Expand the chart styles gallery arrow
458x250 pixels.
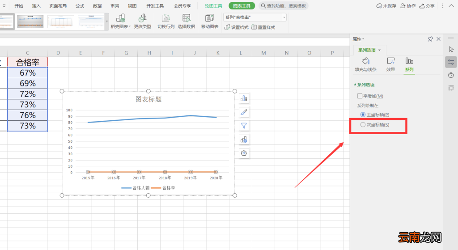(x=106, y=21)
